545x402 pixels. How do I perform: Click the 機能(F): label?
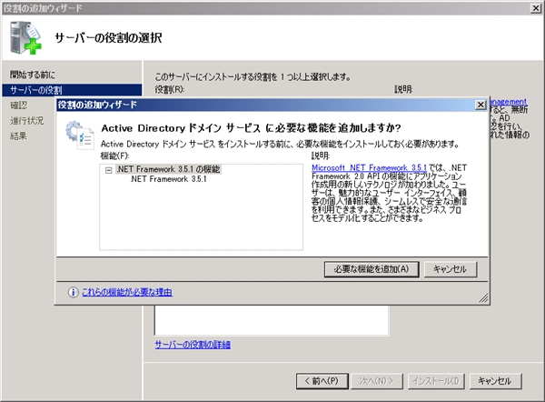point(115,156)
